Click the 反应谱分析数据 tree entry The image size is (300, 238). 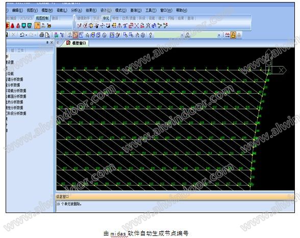pos(15,80)
